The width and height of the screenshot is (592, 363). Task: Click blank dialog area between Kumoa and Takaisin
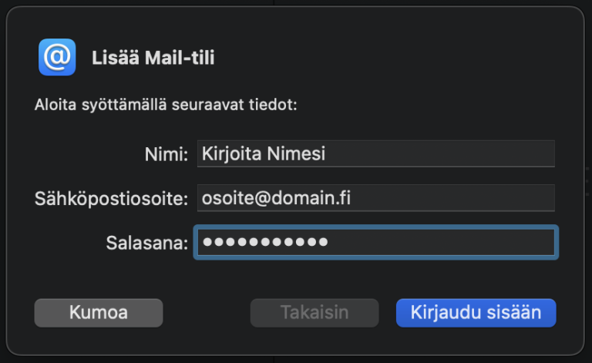point(207,313)
